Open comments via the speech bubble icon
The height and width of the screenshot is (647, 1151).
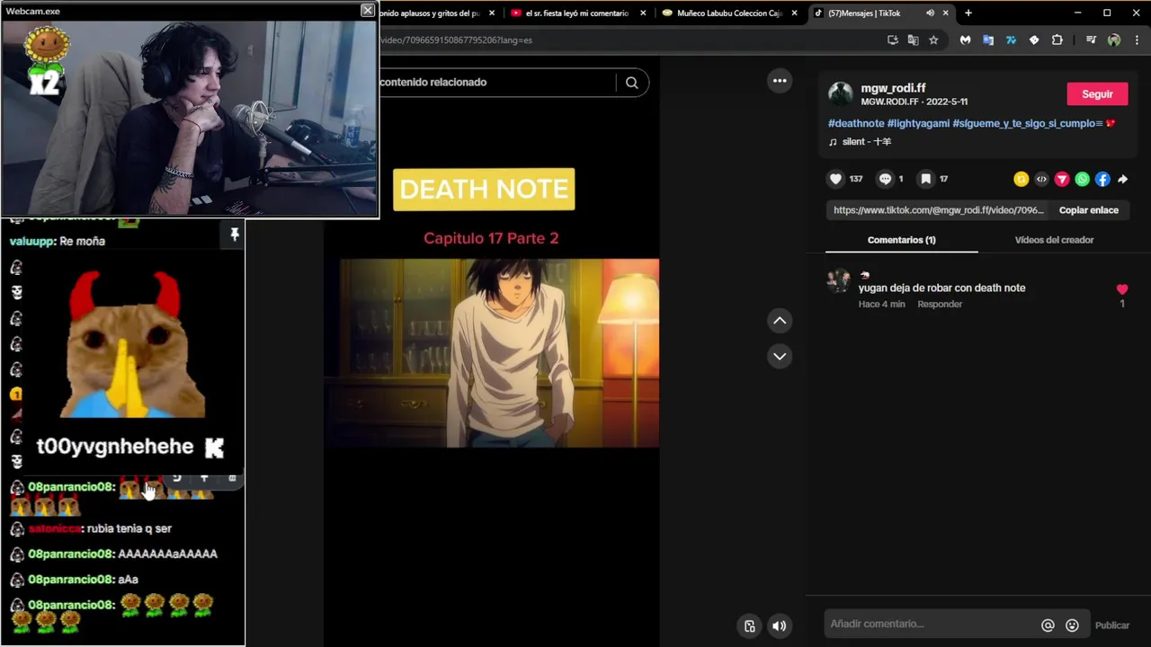885,179
